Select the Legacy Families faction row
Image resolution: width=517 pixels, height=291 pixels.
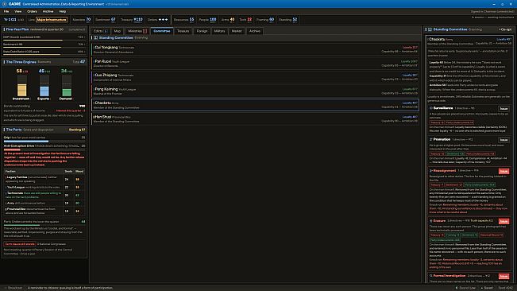pyautogui.click(x=44, y=179)
